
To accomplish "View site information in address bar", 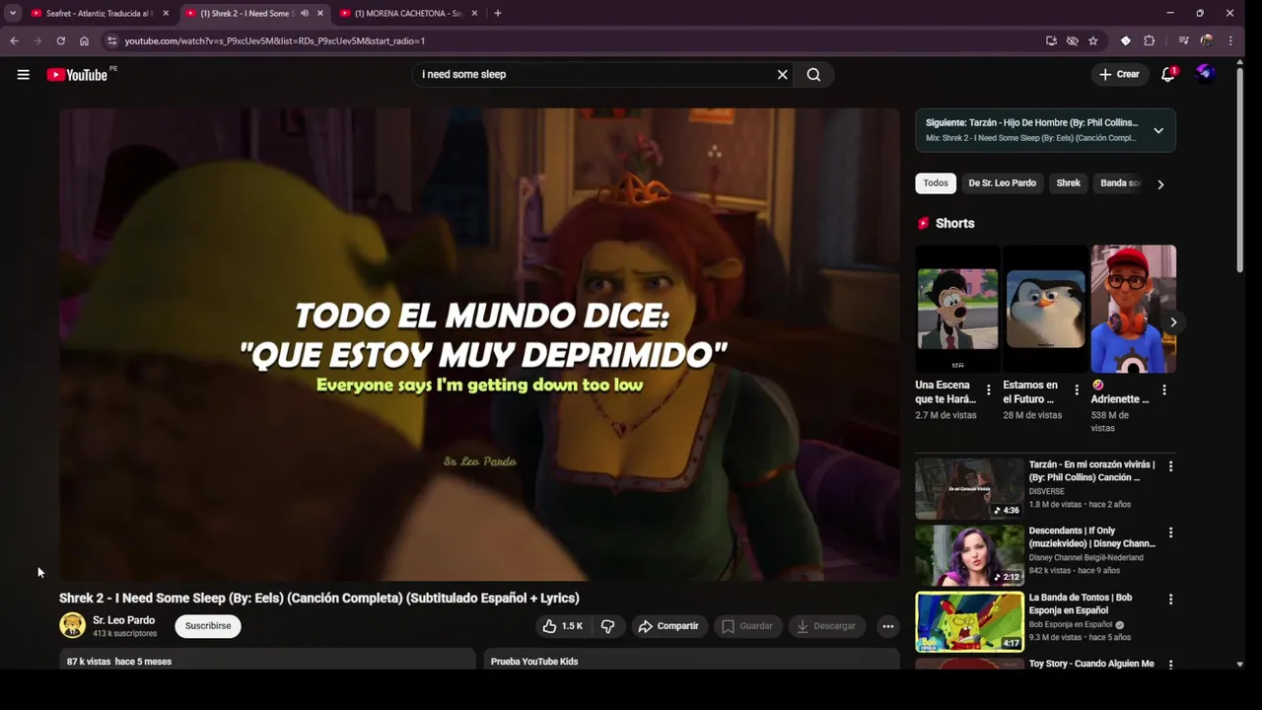I will coord(112,40).
